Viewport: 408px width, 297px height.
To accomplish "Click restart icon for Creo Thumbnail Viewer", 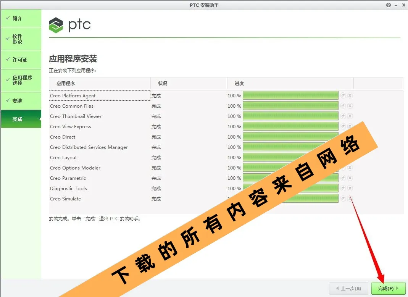I will (x=343, y=116).
